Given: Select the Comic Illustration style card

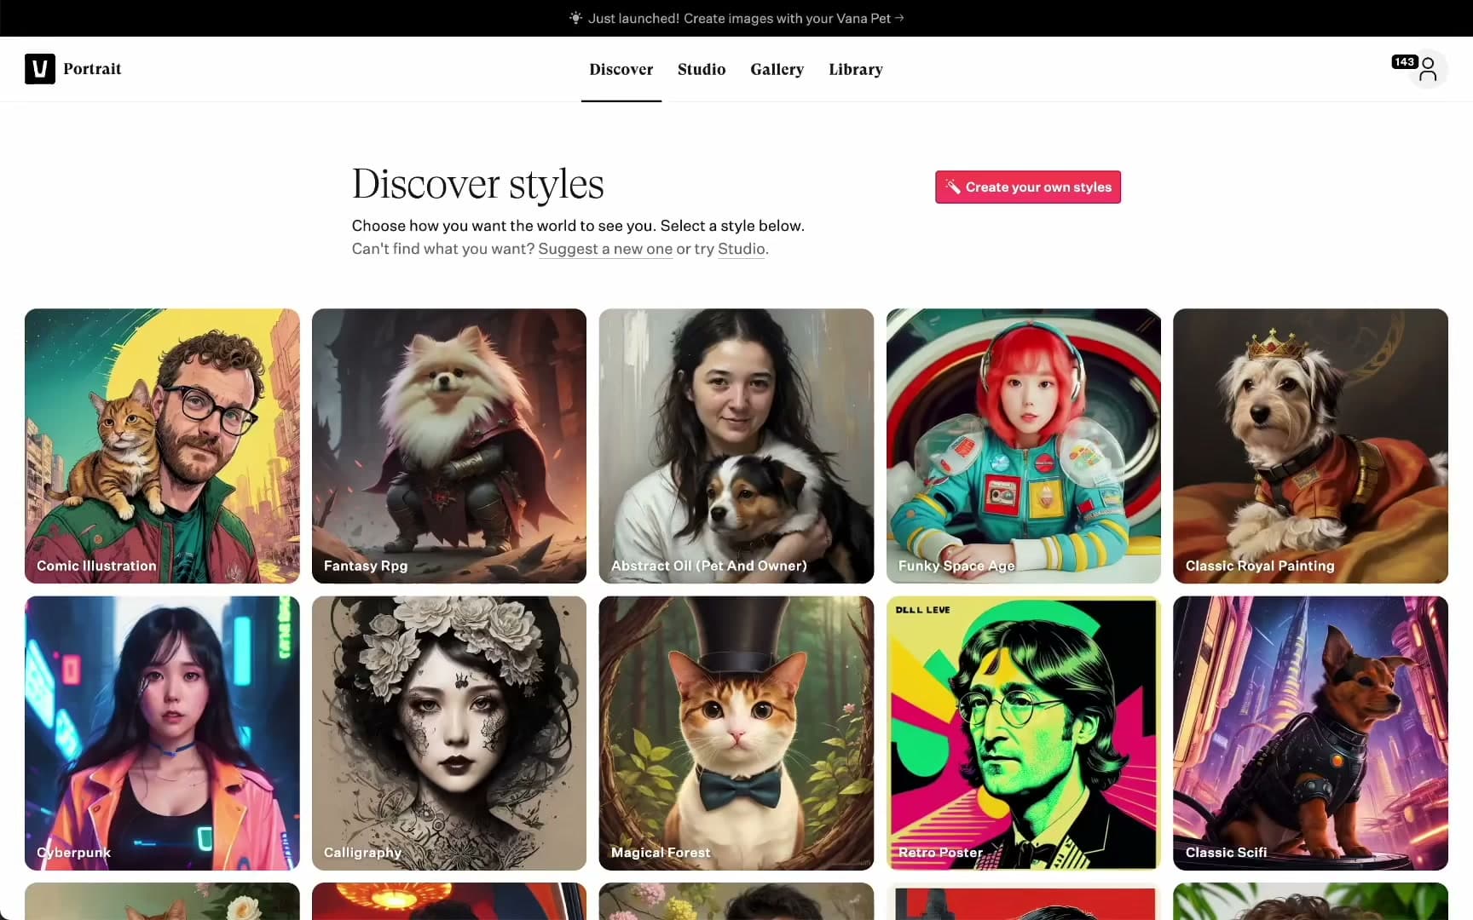Looking at the screenshot, I should (x=162, y=446).
